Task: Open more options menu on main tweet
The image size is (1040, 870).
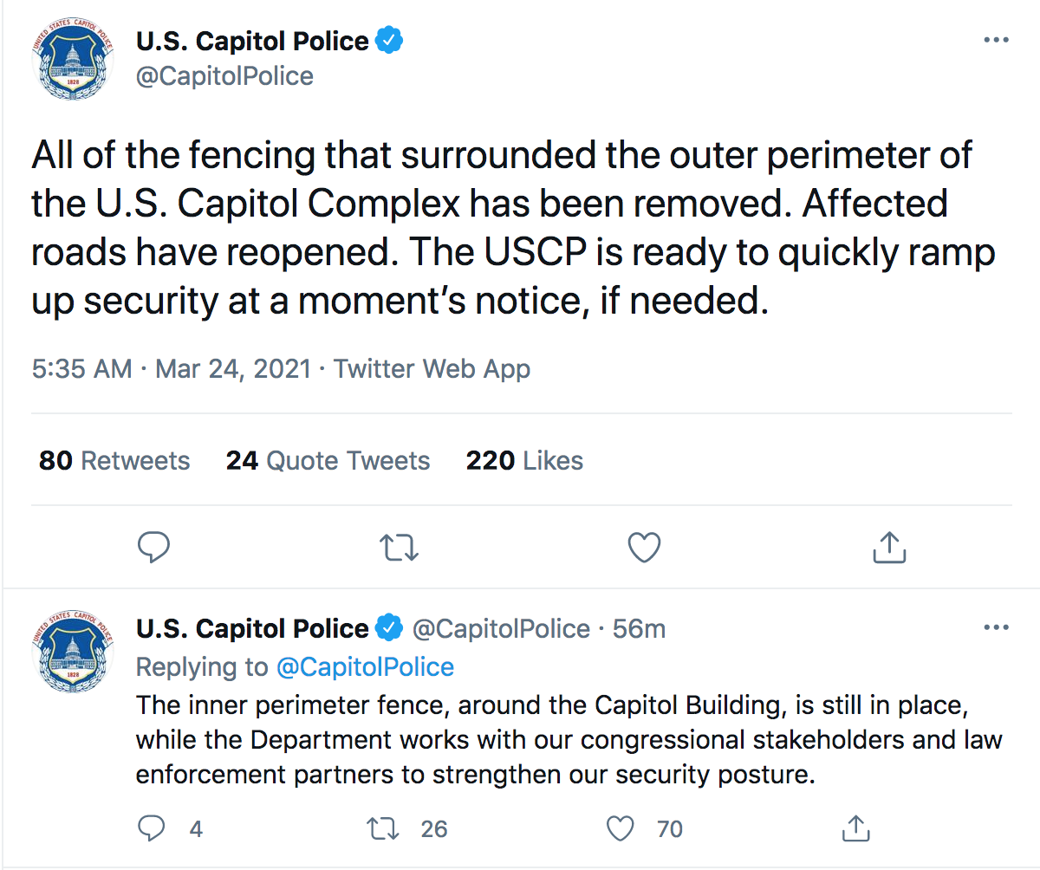Action: coord(997,41)
